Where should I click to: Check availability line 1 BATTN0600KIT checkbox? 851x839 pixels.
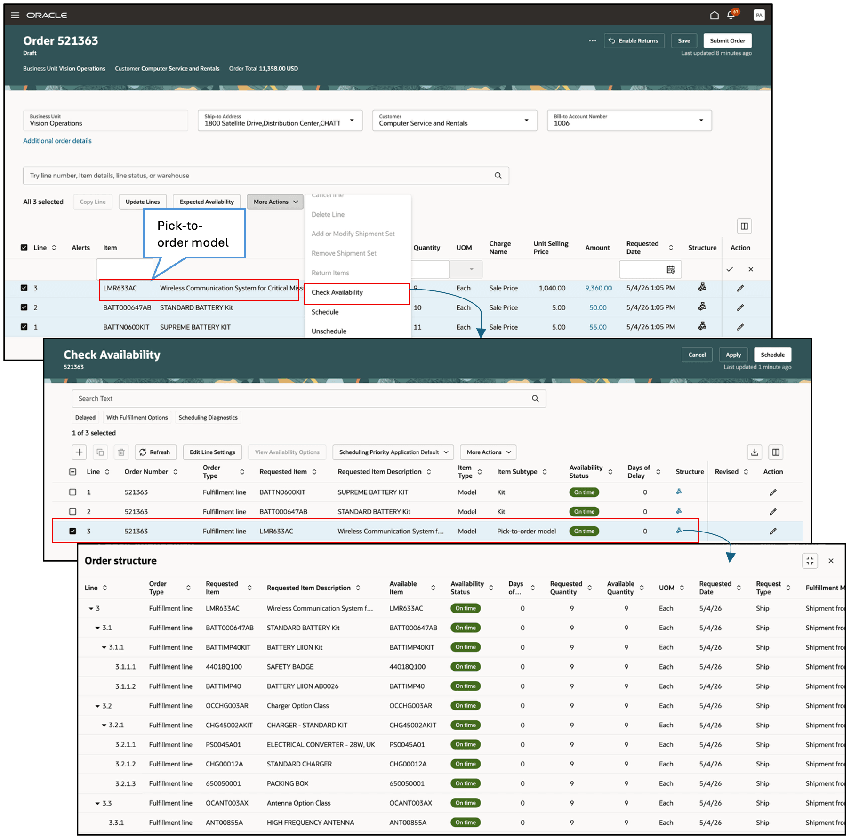coord(72,492)
